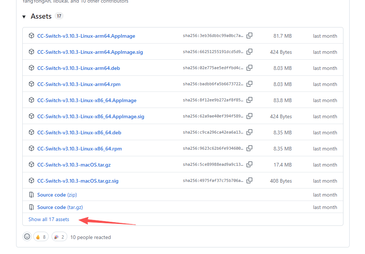Click the Assets count badge 17
The height and width of the screenshot is (254, 365).
pyautogui.click(x=59, y=16)
